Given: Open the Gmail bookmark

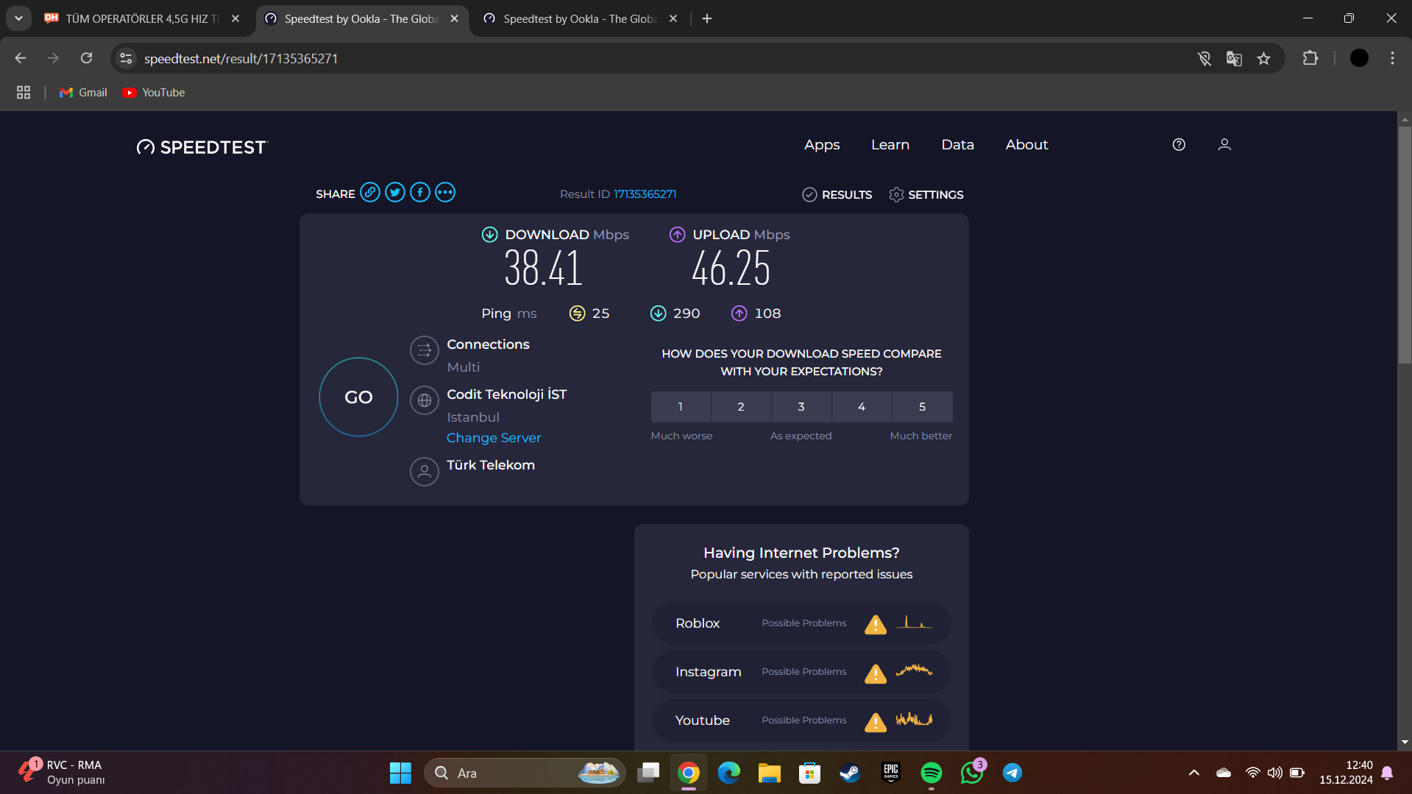Looking at the screenshot, I should point(83,93).
